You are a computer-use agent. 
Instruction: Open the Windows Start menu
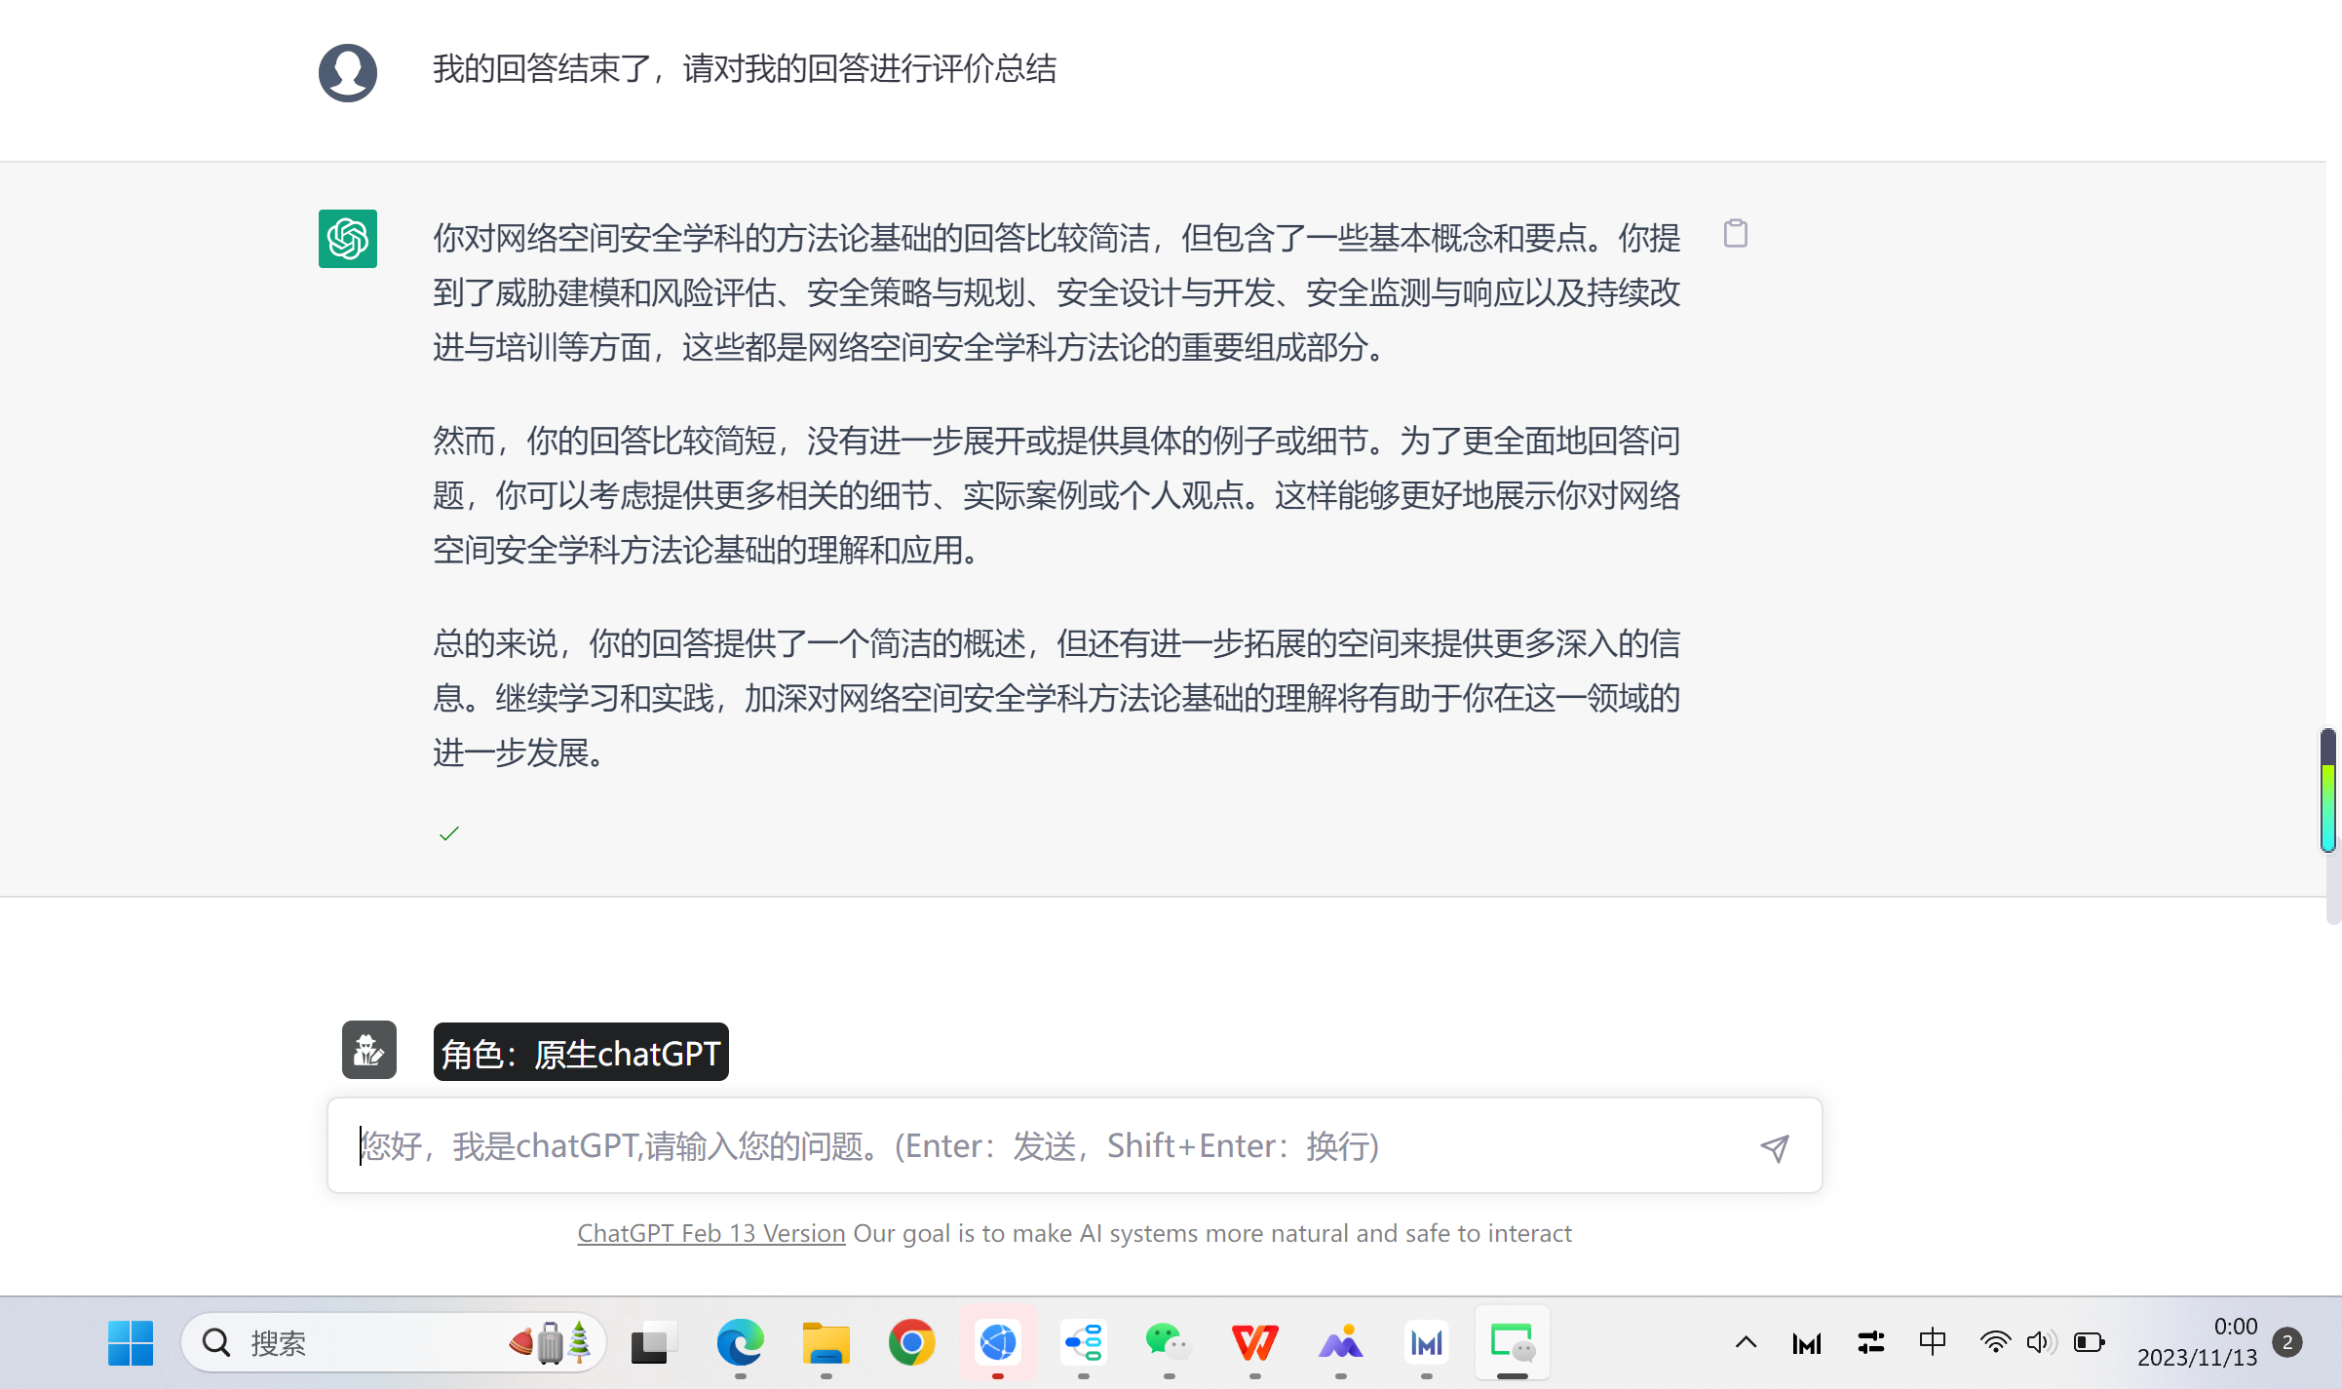coord(131,1343)
